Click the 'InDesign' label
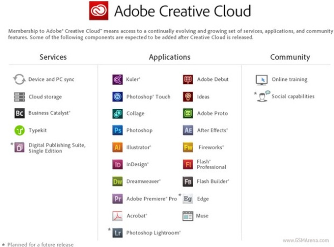 137,164
